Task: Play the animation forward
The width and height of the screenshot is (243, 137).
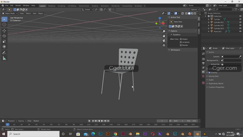Action: tap(102, 121)
